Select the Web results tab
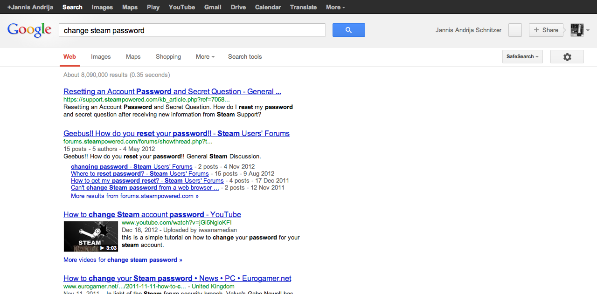The image size is (597, 294). (x=69, y=57)
